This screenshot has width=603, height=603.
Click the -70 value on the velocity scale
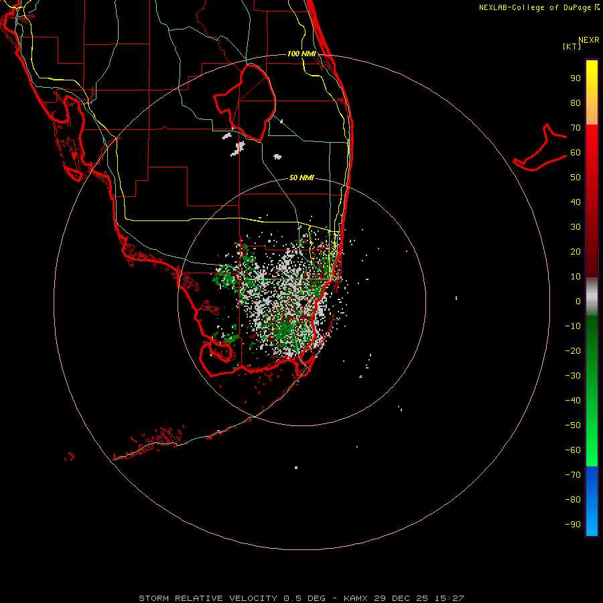573,475
